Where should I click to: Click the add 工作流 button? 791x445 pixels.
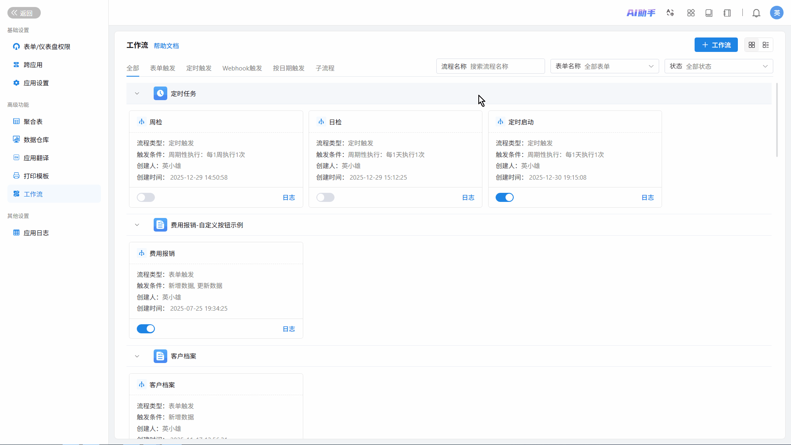coord(716,45)
